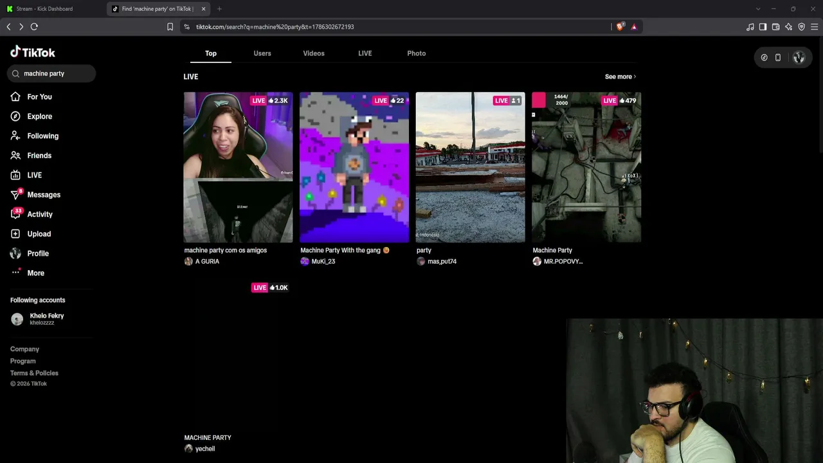The height and width of the screenshot is (463, 823).
Task: Open For You feed from sidebar
Action: click(39, 96)
